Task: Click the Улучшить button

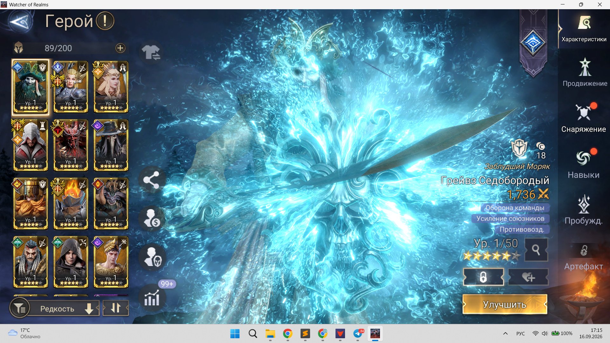Action: coord(505,304)
